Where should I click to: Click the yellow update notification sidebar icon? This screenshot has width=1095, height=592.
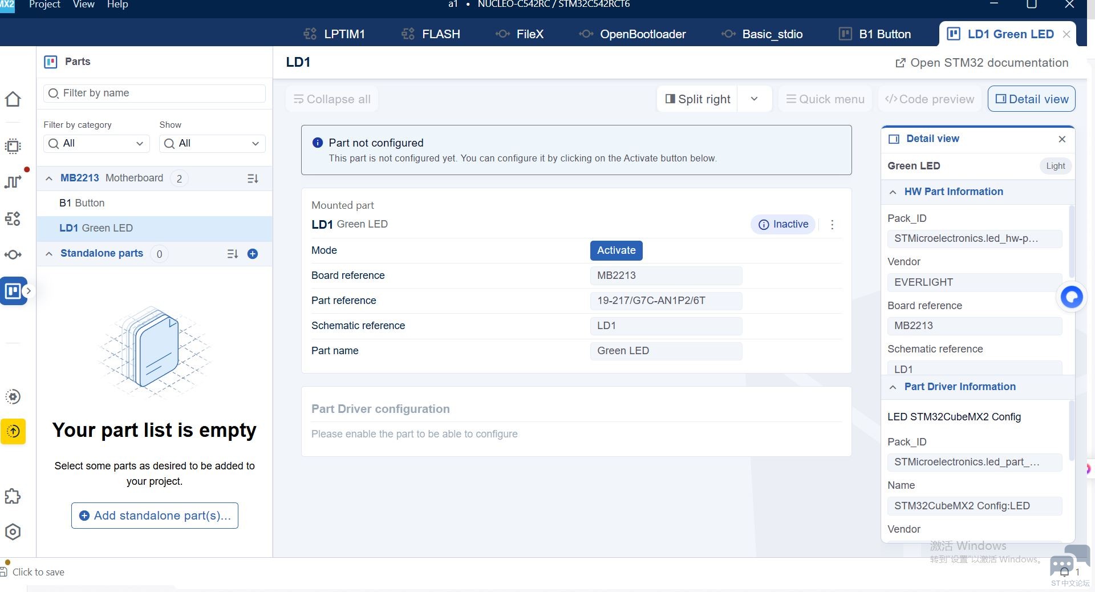pyautogui.click(x=13, y=431)
